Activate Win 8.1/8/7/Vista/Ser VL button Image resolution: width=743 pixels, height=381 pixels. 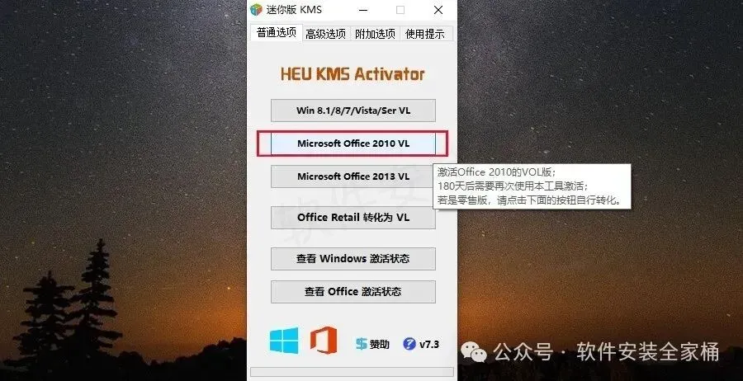pos(353,111)
